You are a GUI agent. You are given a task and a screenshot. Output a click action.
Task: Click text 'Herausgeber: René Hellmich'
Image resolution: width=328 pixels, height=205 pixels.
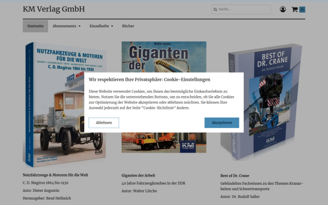[x=47, y=198]
